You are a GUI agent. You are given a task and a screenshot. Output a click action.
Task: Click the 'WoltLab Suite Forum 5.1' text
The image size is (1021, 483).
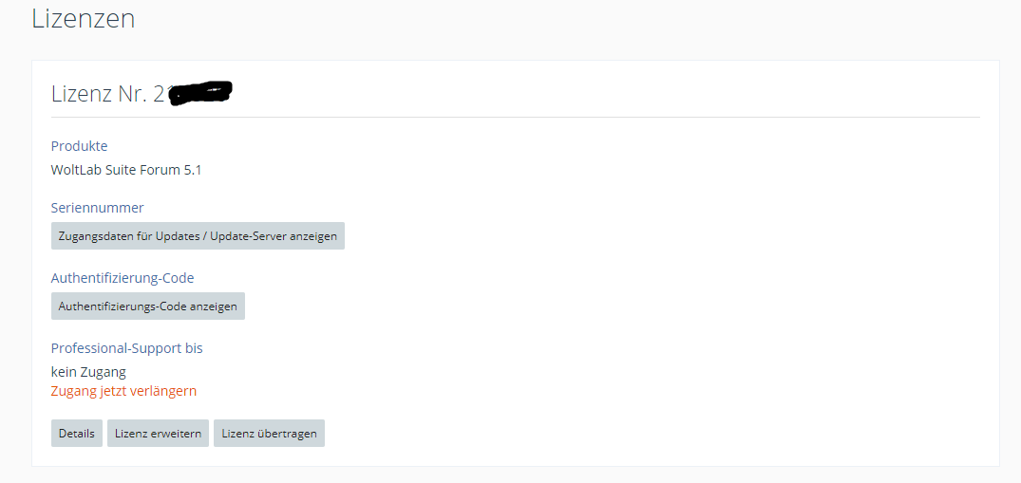click(125, 170)
